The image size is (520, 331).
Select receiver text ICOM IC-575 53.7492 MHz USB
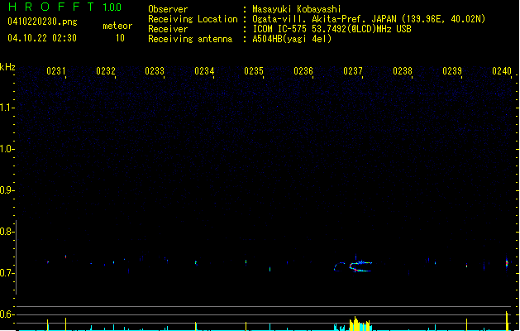click(x=332, y=29)
